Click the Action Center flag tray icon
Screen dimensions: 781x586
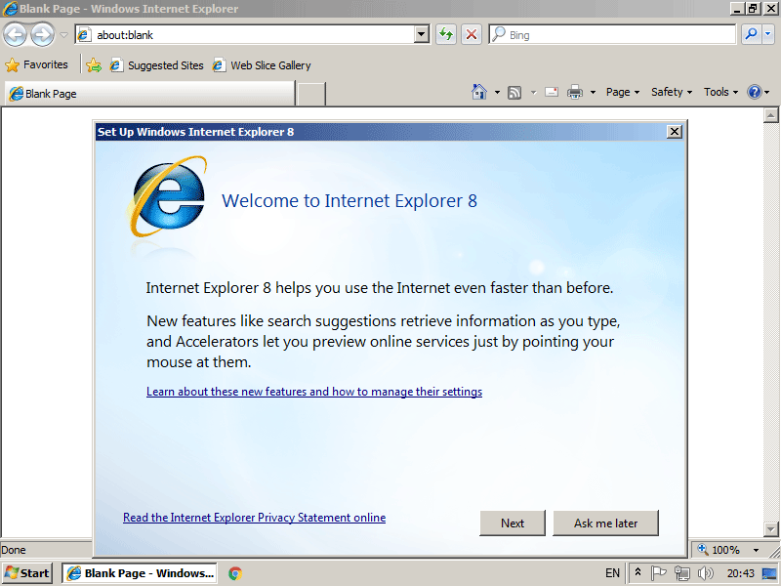pyautogui.click(x=658, y=573)
